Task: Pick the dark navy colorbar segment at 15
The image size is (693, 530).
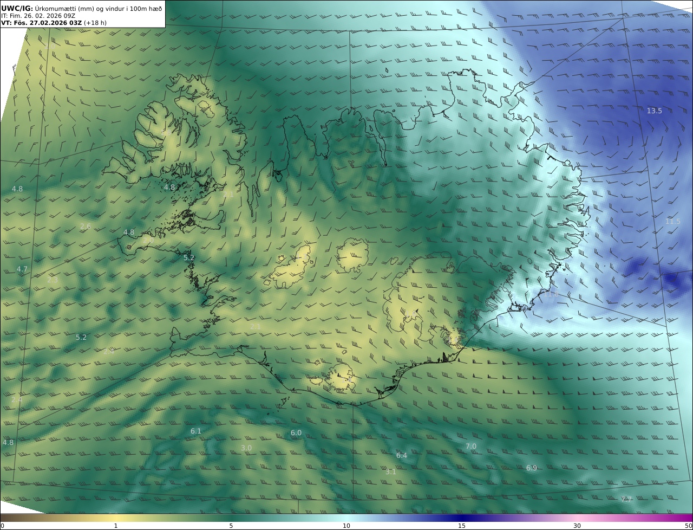Action: pyautogui.click(x=462, y=518)
